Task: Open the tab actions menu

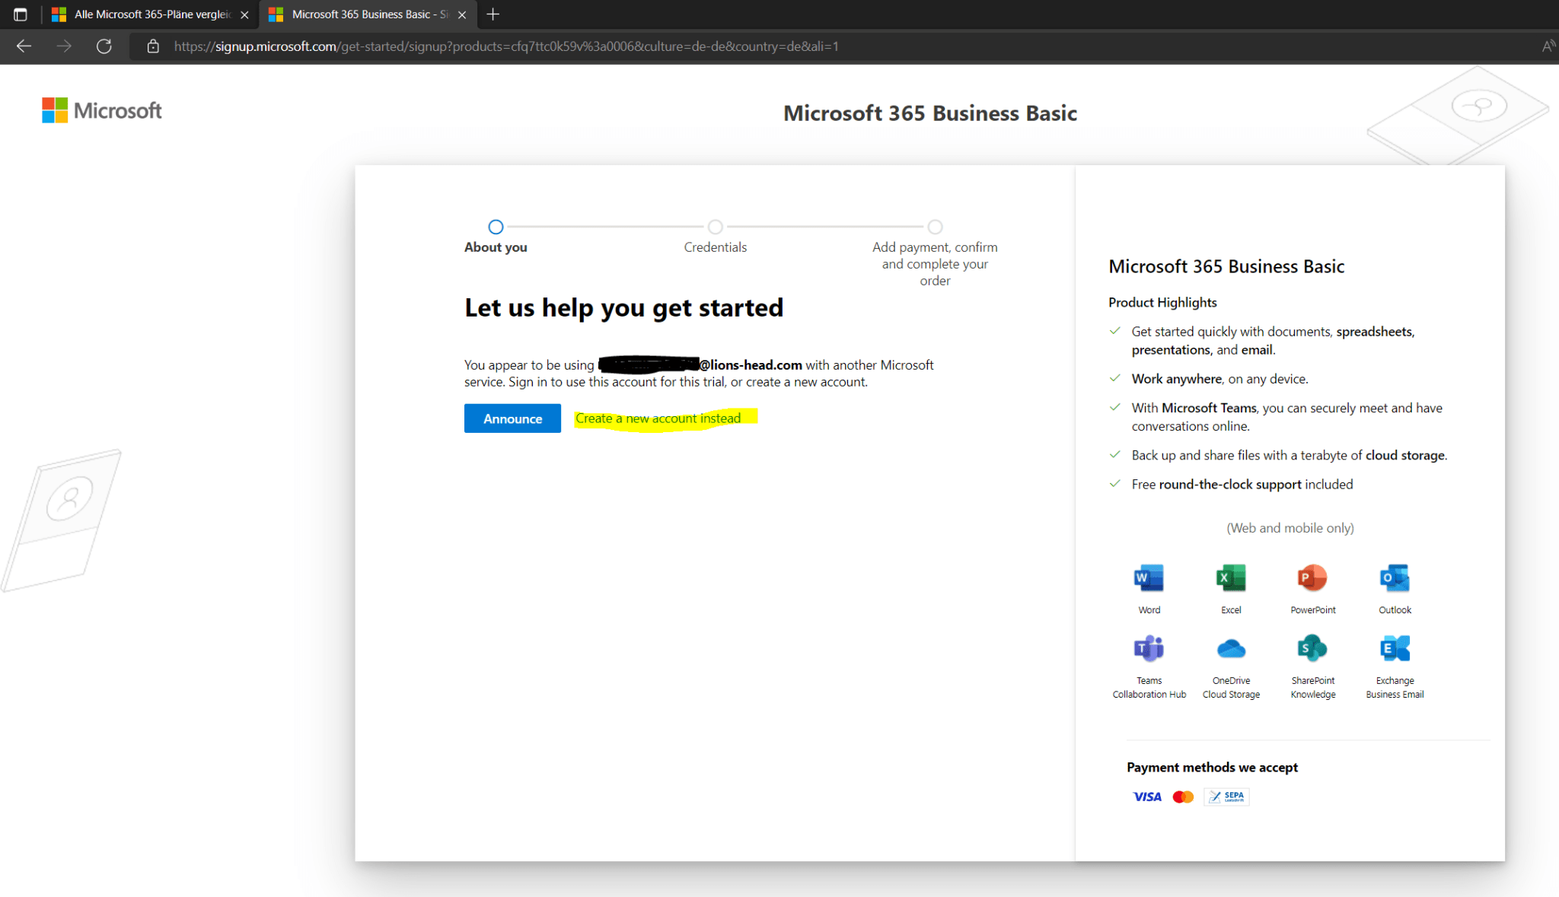Action: [21, 14]
